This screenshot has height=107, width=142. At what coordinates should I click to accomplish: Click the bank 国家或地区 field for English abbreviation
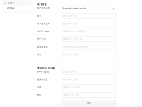click(x=89, y=47)
